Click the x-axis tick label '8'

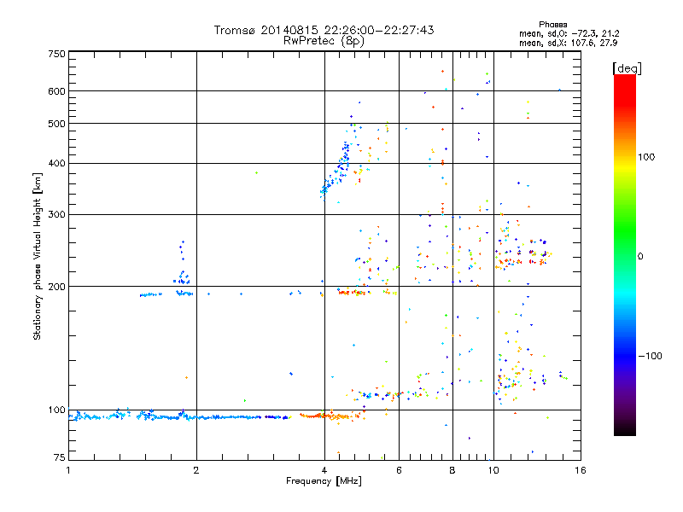[452, 470]
